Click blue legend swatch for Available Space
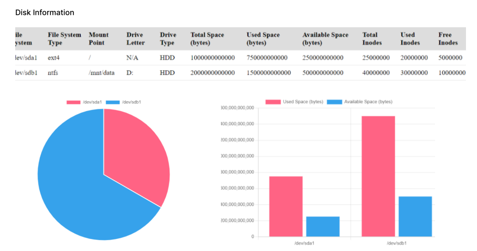This screenshot has width=477, height=251. tap(334, 102)
